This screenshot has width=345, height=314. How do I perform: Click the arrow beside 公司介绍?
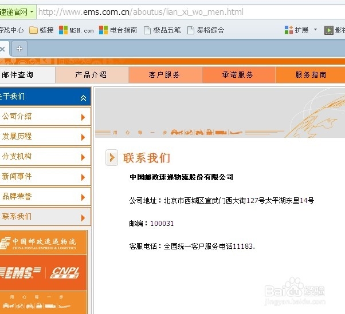(x=83, y=117)
